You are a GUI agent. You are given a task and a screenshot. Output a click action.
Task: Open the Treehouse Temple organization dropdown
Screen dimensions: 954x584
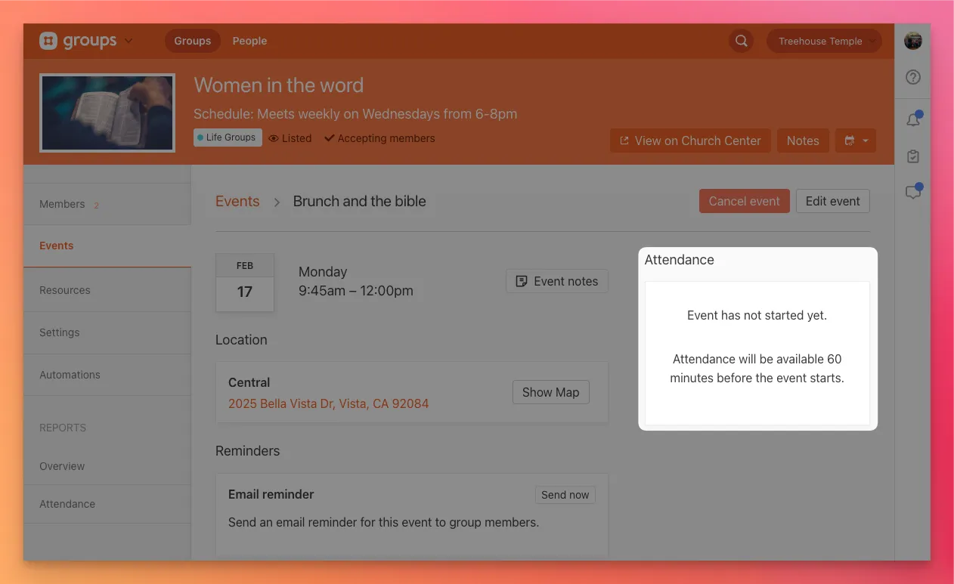[823, 41]
